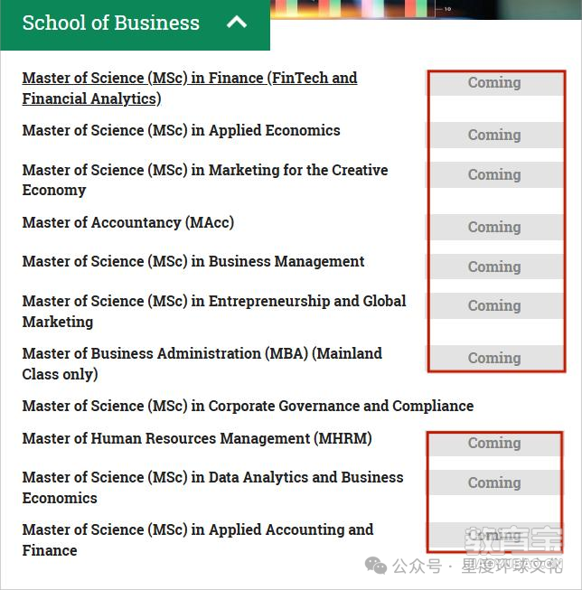Image resolution: width=582 pixels, height=590 pixels.
Task: Select MSc in Data Analytics and Business Economics
Action: tap(212, 487)
